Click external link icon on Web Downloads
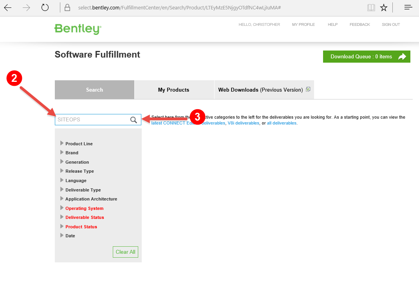The height and width of the screenshot is (298, 419). coord(308,89)
